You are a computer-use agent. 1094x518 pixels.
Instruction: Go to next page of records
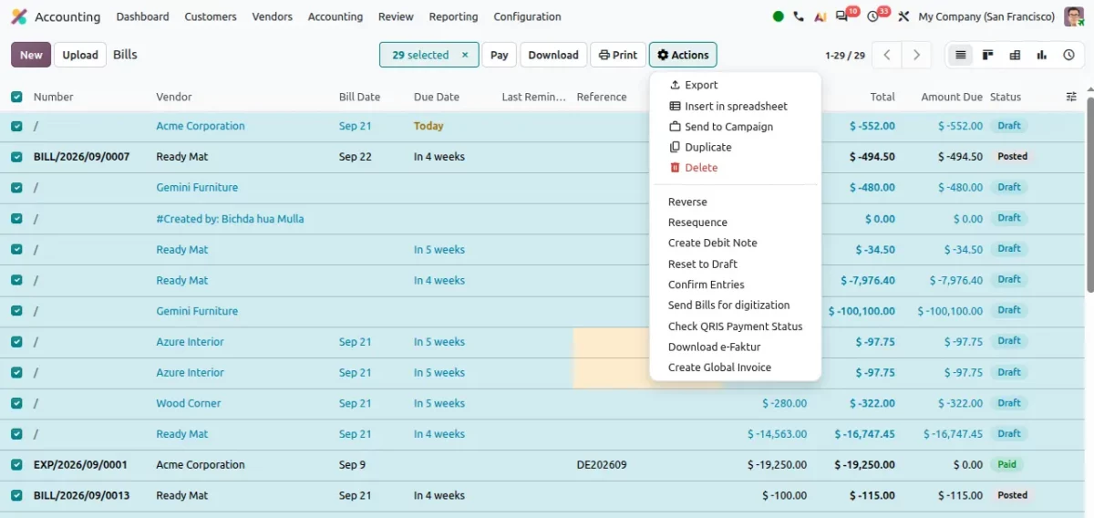pyautogui.click(x=917, y=55)
